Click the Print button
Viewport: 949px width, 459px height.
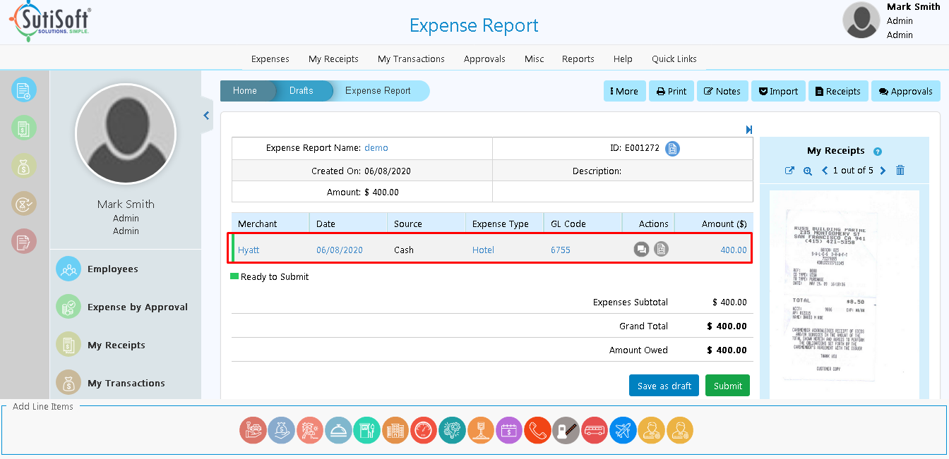pos(672,91)
